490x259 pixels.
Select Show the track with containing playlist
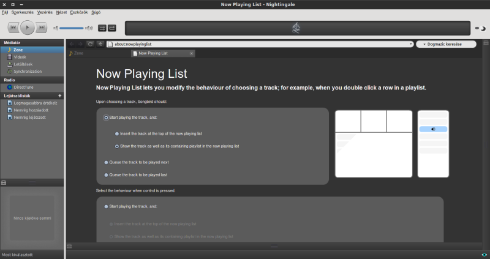[117, 146]
